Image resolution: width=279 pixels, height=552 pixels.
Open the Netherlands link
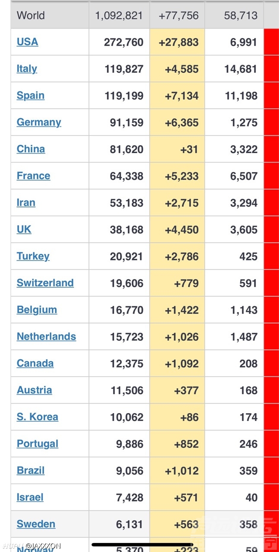click(46, 336)
